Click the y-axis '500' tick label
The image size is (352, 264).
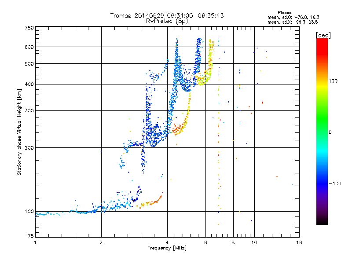click(29, 64)
